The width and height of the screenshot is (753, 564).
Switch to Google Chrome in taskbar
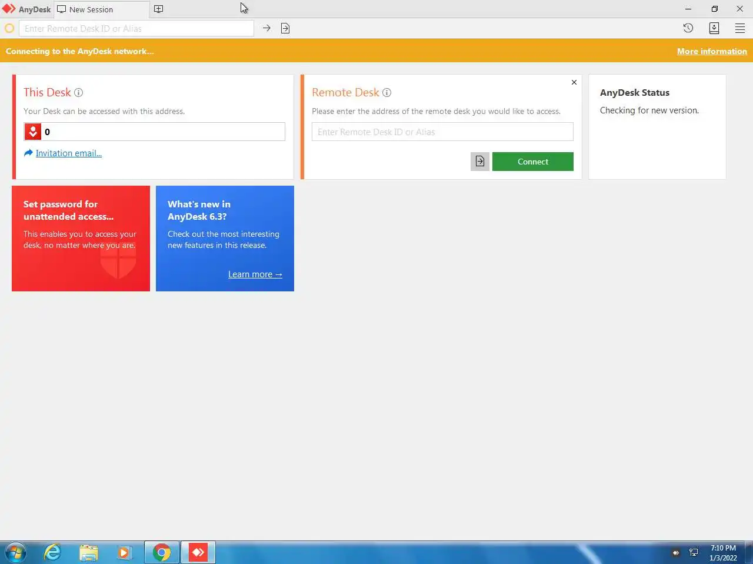tap(162, 552)
